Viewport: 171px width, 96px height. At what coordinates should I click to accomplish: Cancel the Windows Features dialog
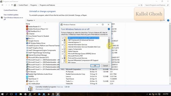point(105,66)
